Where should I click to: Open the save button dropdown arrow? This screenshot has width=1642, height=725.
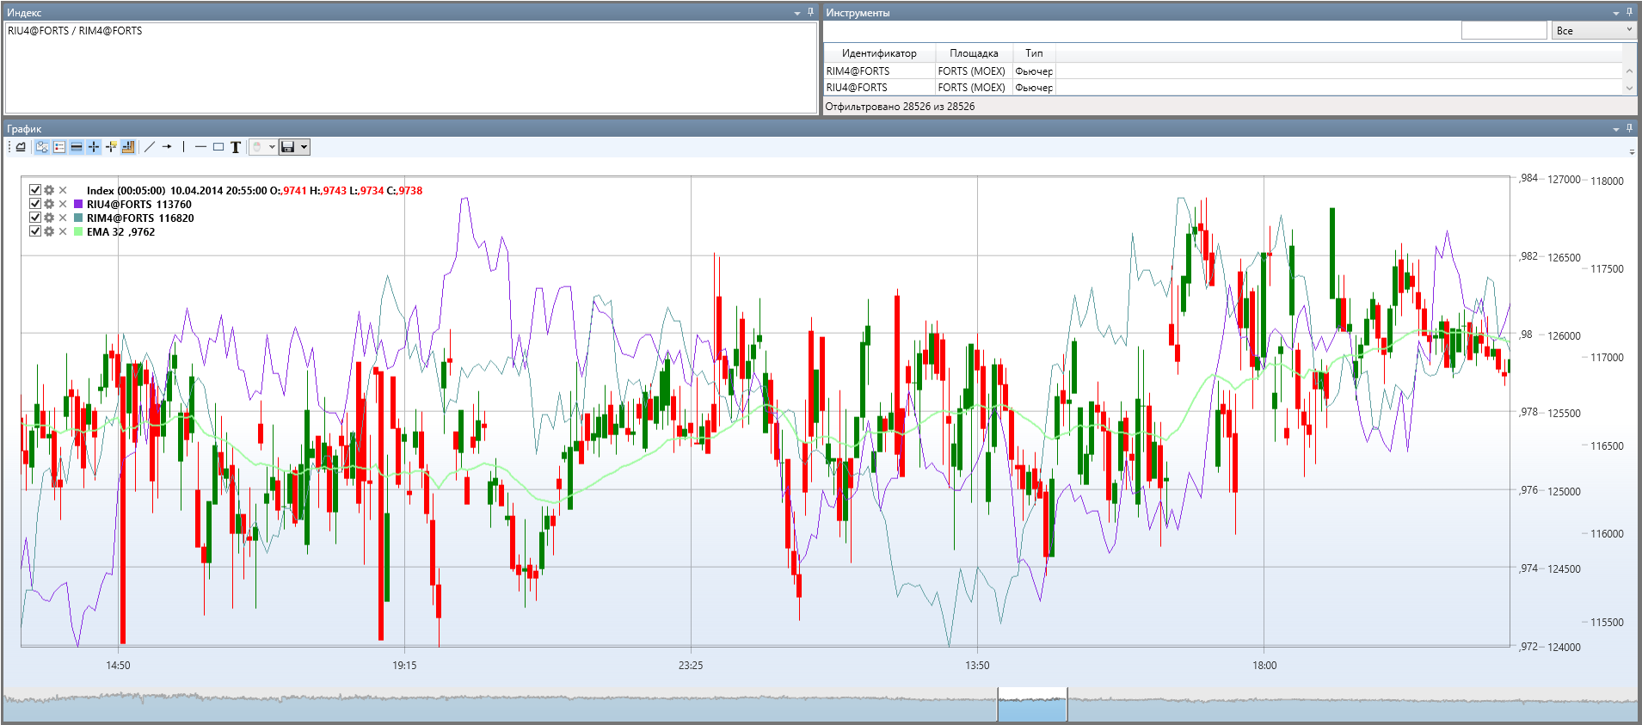pyautogui.click(x=304, y=147)
